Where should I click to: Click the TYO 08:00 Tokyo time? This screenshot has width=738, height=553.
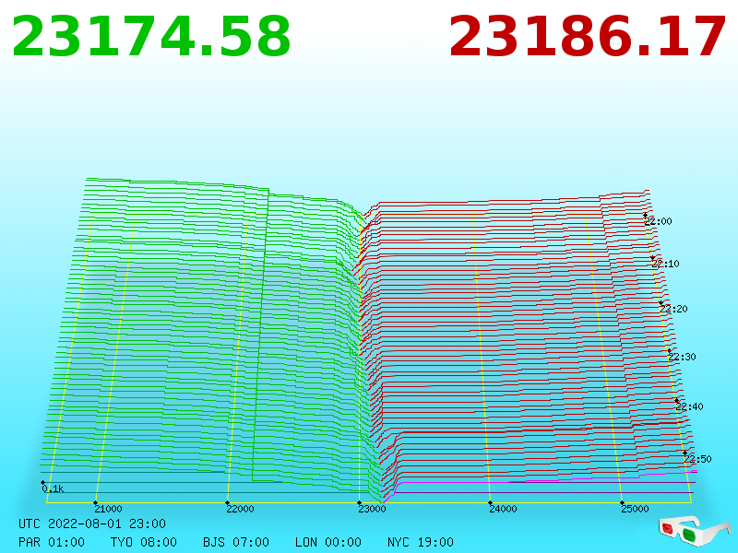(x=144, y=542)
